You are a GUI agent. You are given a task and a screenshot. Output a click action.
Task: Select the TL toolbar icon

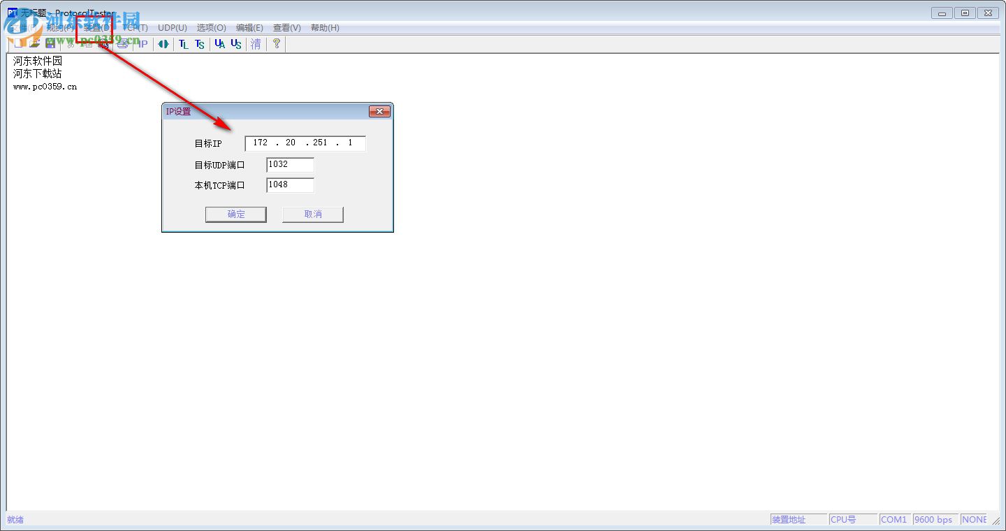click(x=183, y=43)
